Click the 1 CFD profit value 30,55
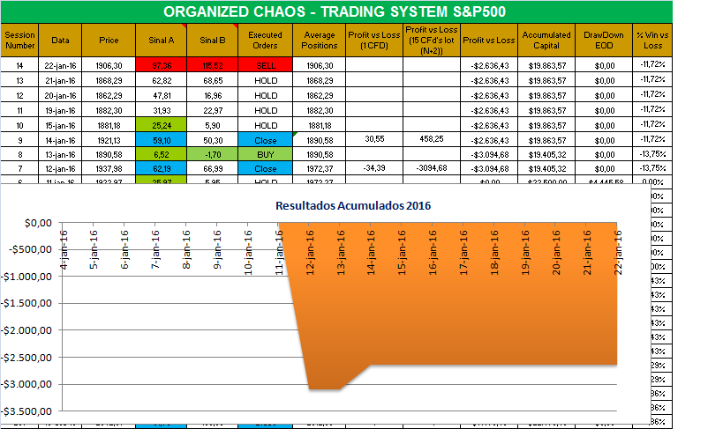Viewport: 723px width, 429px height. (374, 139)
